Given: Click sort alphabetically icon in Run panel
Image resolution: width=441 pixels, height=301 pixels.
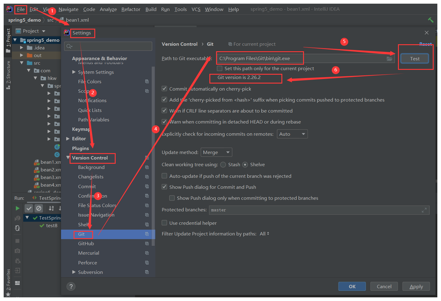Looking at the screenshot, I should 51,208.
